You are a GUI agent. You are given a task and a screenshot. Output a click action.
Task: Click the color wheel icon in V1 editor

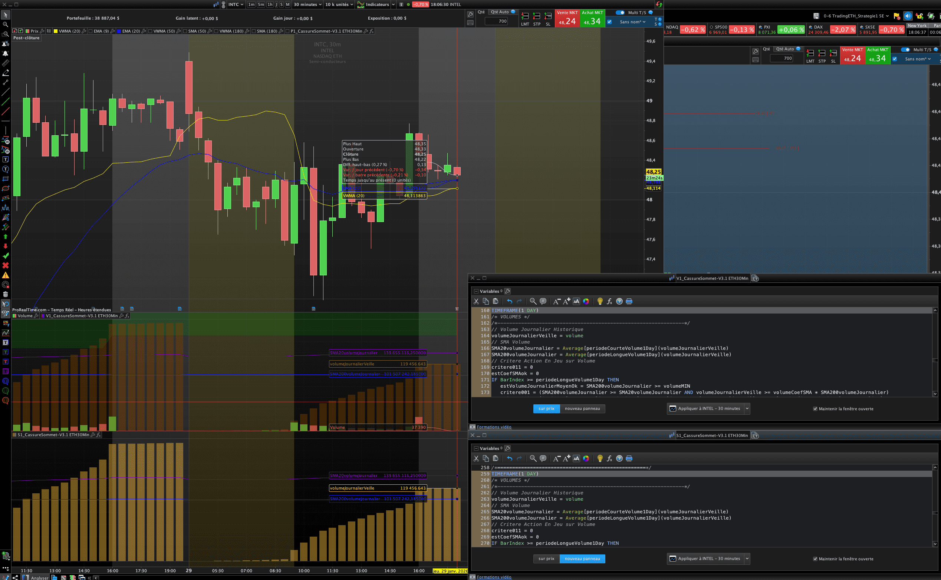click(x=586, y=302)
